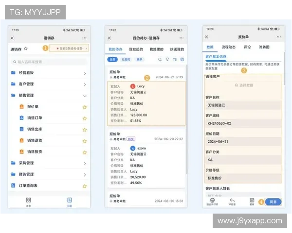292x233 pixels.
Task: Close the 我的待办-进销存 screen
Action: [109, 38]
